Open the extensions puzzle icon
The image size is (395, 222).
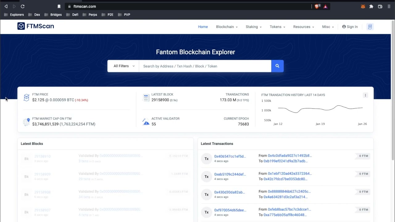click(371, 6)
